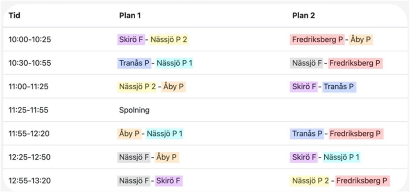This screenshot has width=410, height=192.
Task: Click the cyan Nässjö P 1 tag at 10:30-10:55
Action: (x=174, y=63)
